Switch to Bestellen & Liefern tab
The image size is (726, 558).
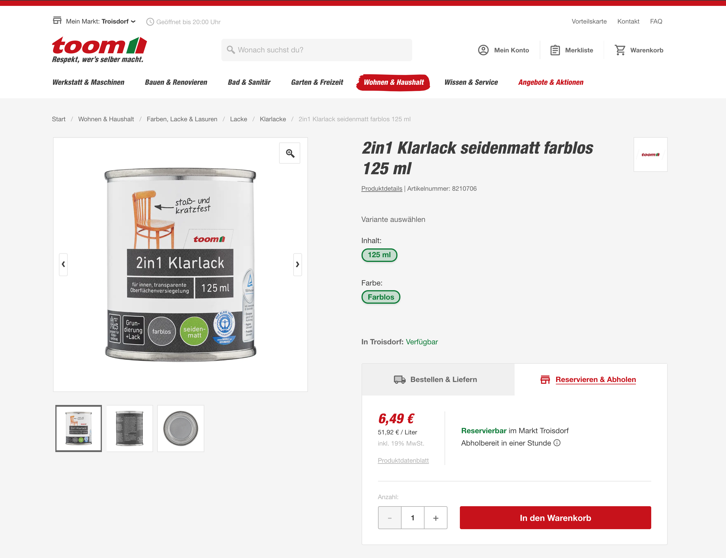pyautogui.click(x=438, y=379)
